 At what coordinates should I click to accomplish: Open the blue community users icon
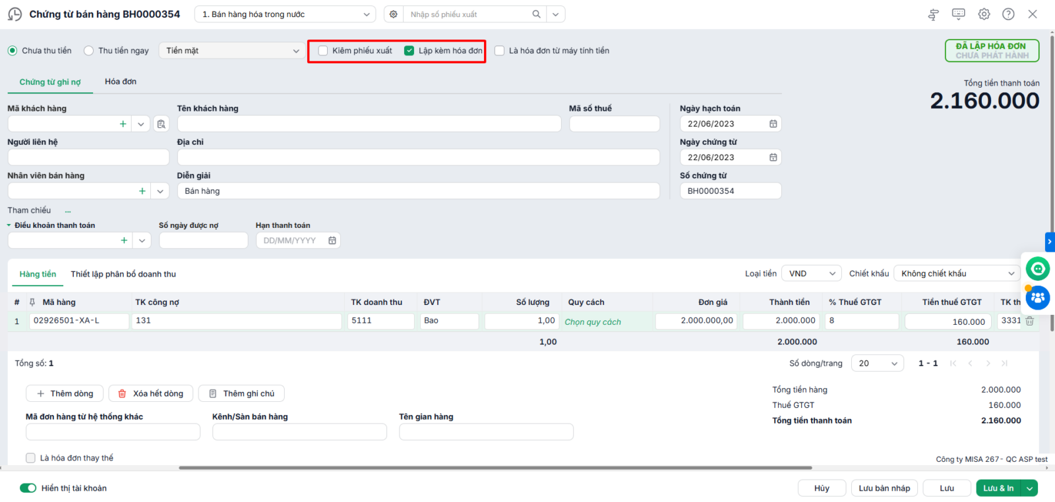coord(1037,298)
